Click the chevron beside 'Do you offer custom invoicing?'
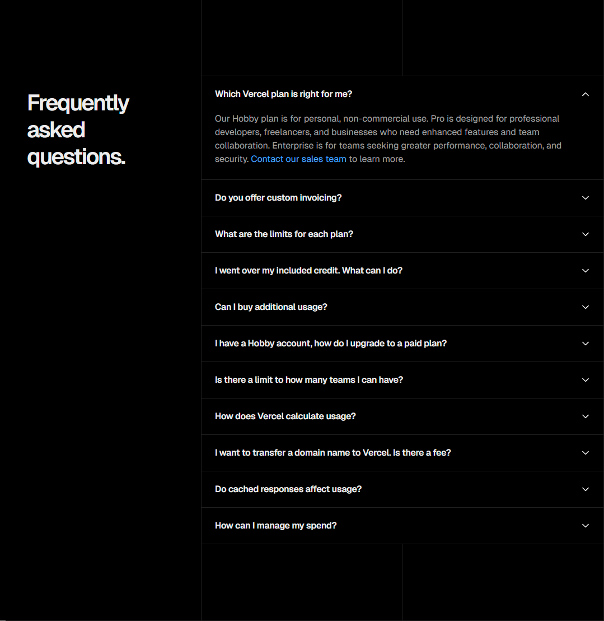 point(586,198)
